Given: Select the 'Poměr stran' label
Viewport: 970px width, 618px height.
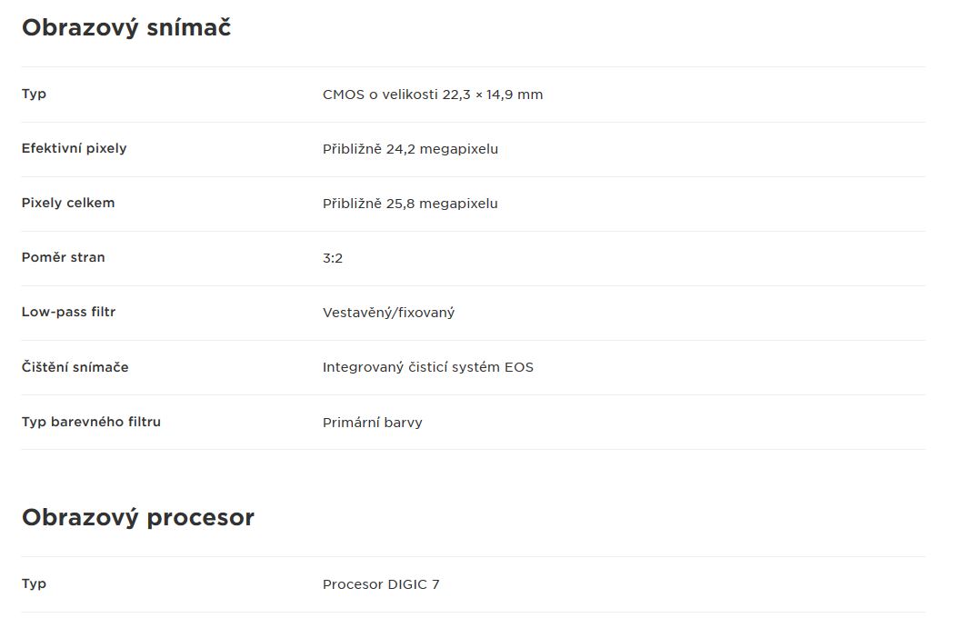Looking at the screenshot, I should point(63,257).
